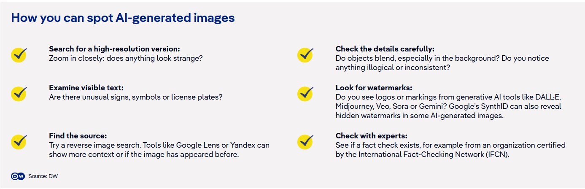Viewport: 585px width, 189px height.
Task: Click the text about unusual signs or license plates
Action: [x=135, y=97]
